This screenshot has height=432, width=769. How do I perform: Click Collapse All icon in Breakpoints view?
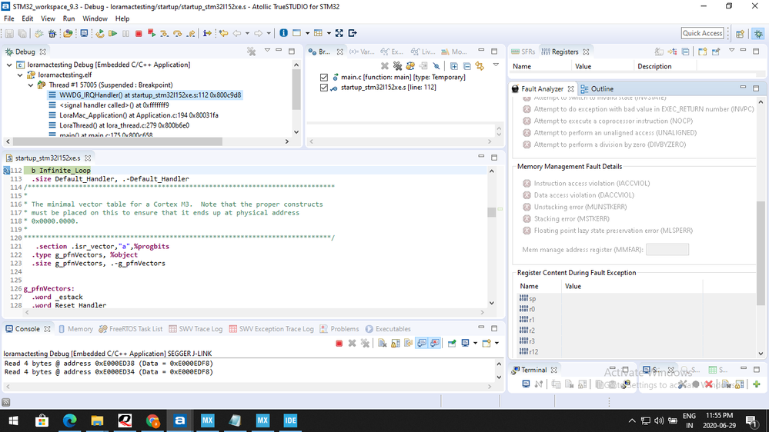(467, 66)
